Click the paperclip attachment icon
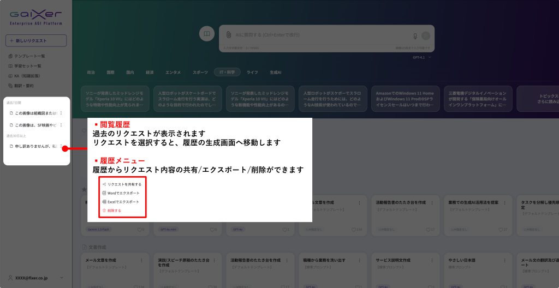 [x=228, y=35]
